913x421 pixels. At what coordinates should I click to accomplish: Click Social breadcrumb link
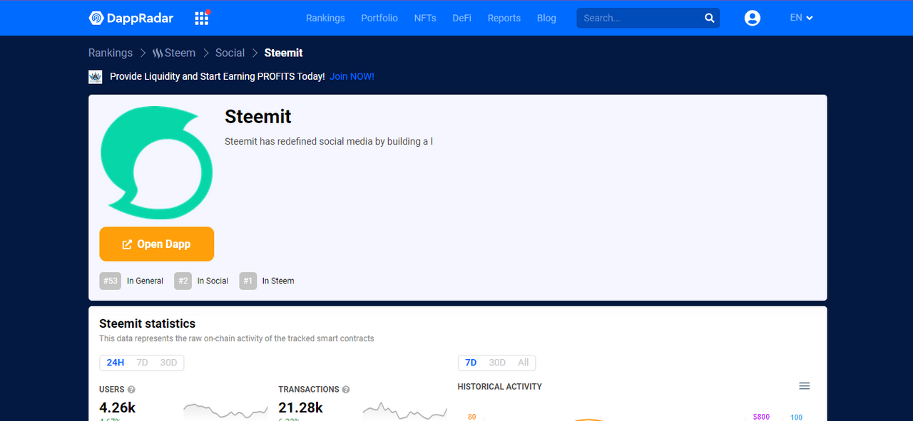pos(230,53)
